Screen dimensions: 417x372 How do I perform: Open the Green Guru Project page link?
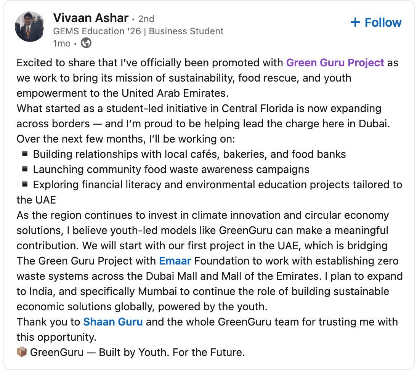pos(335,63)
